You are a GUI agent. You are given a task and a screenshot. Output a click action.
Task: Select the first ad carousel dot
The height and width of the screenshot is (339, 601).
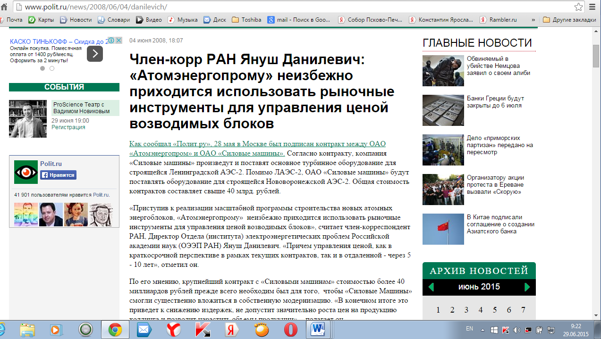pos(42,68)
